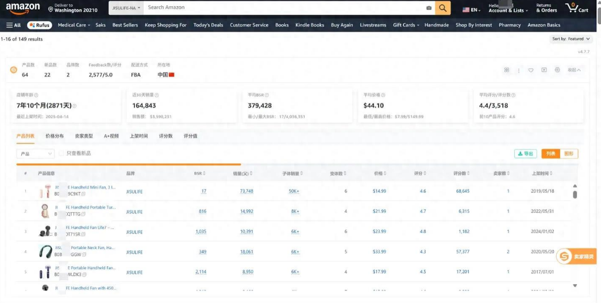Expand Gift Cards menu
Viewport: 601px width, 303px height.
point(406,25)
